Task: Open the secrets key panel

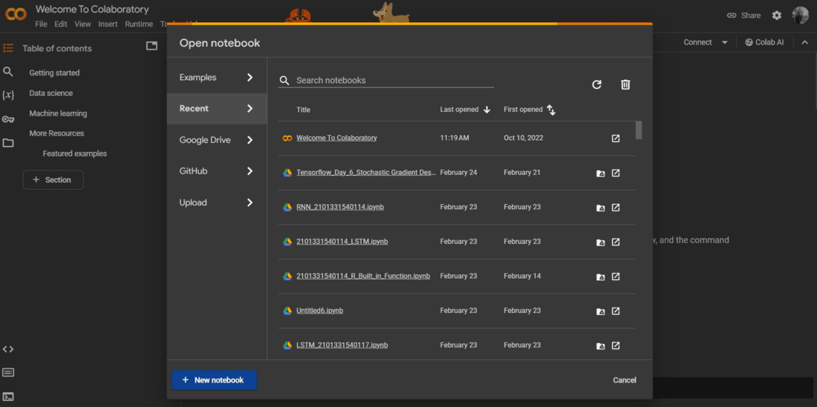Action: pyautogui.click(x=8, y=119)
